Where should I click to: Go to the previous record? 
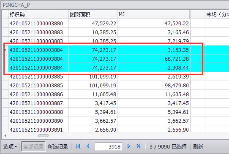point(88,146)
